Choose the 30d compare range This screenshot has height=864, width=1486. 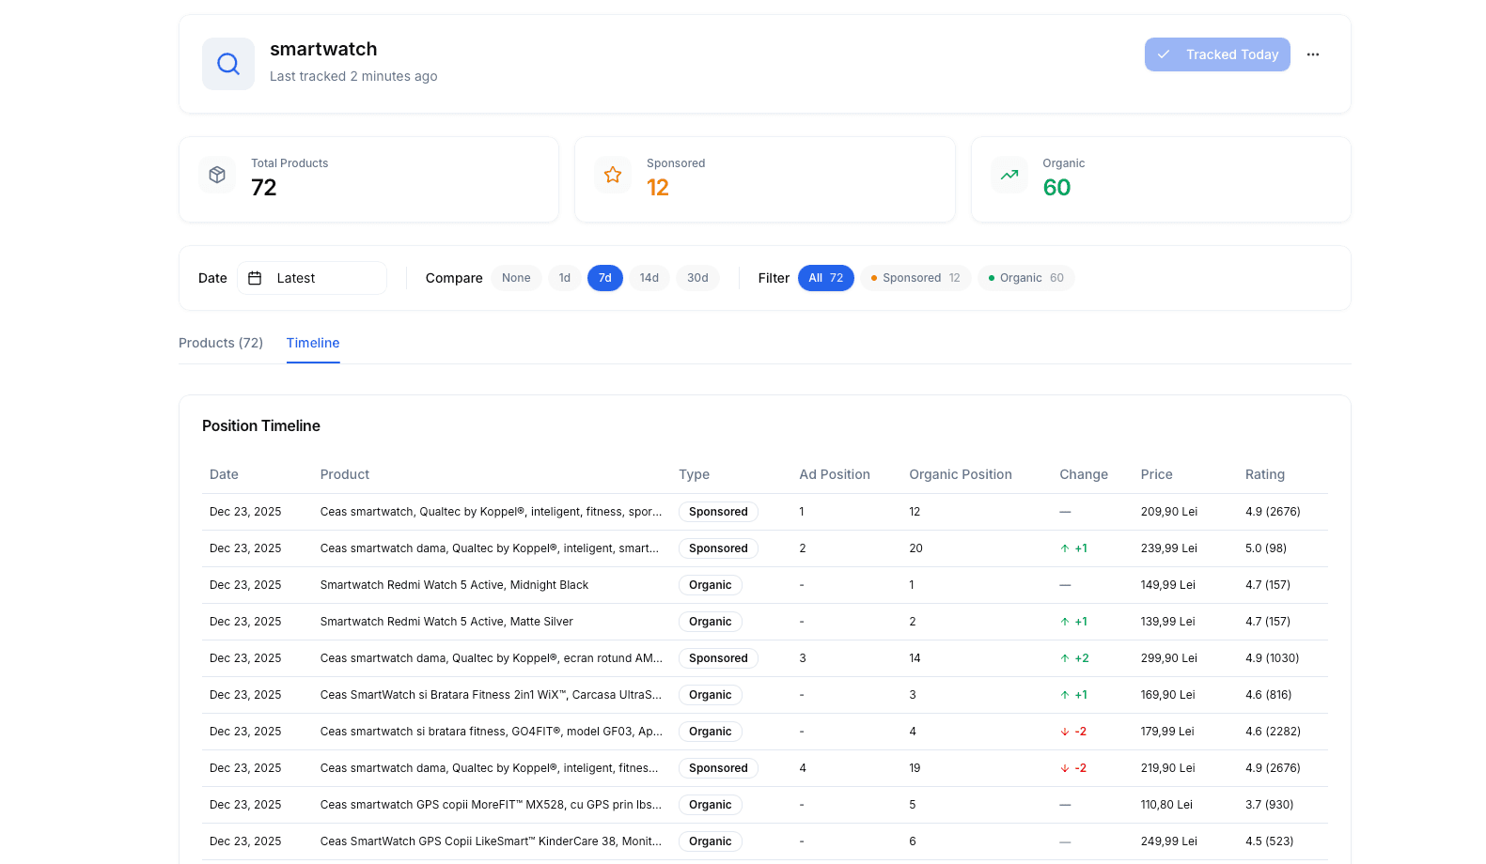pos(697,278)
